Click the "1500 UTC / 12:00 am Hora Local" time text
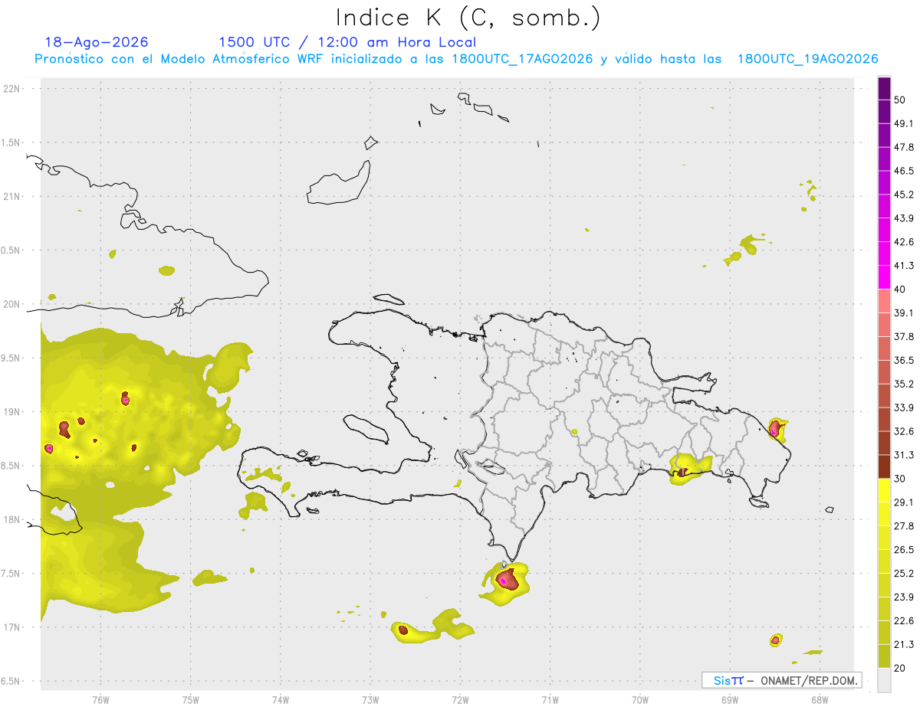This screenshot has width=920, height=710. pos(347,42)
